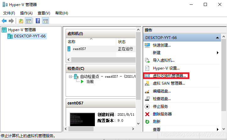Click the 虚拟 SAN 管理器 icon
The image size is (227, 140).
[147, 83]
